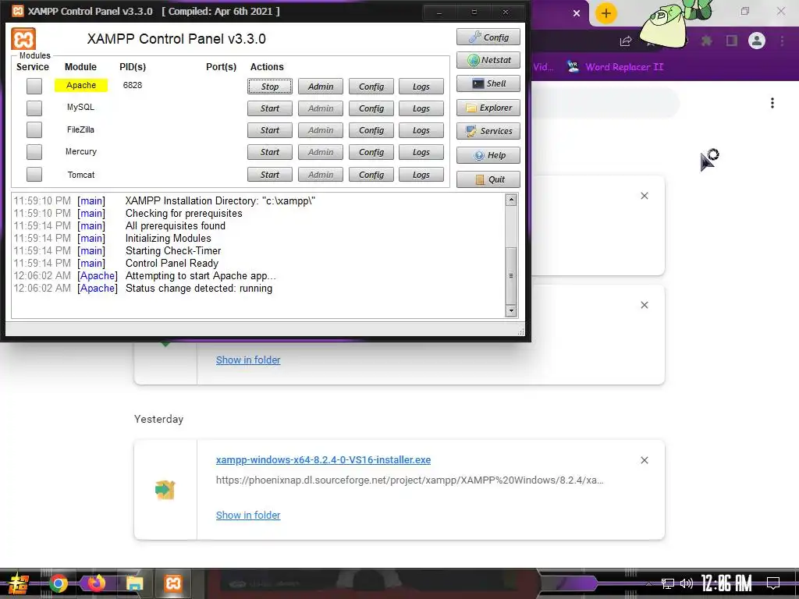Viewport: 799px width, 599px height.
Task: Open Apache Admin page
Action: (321, 87)
